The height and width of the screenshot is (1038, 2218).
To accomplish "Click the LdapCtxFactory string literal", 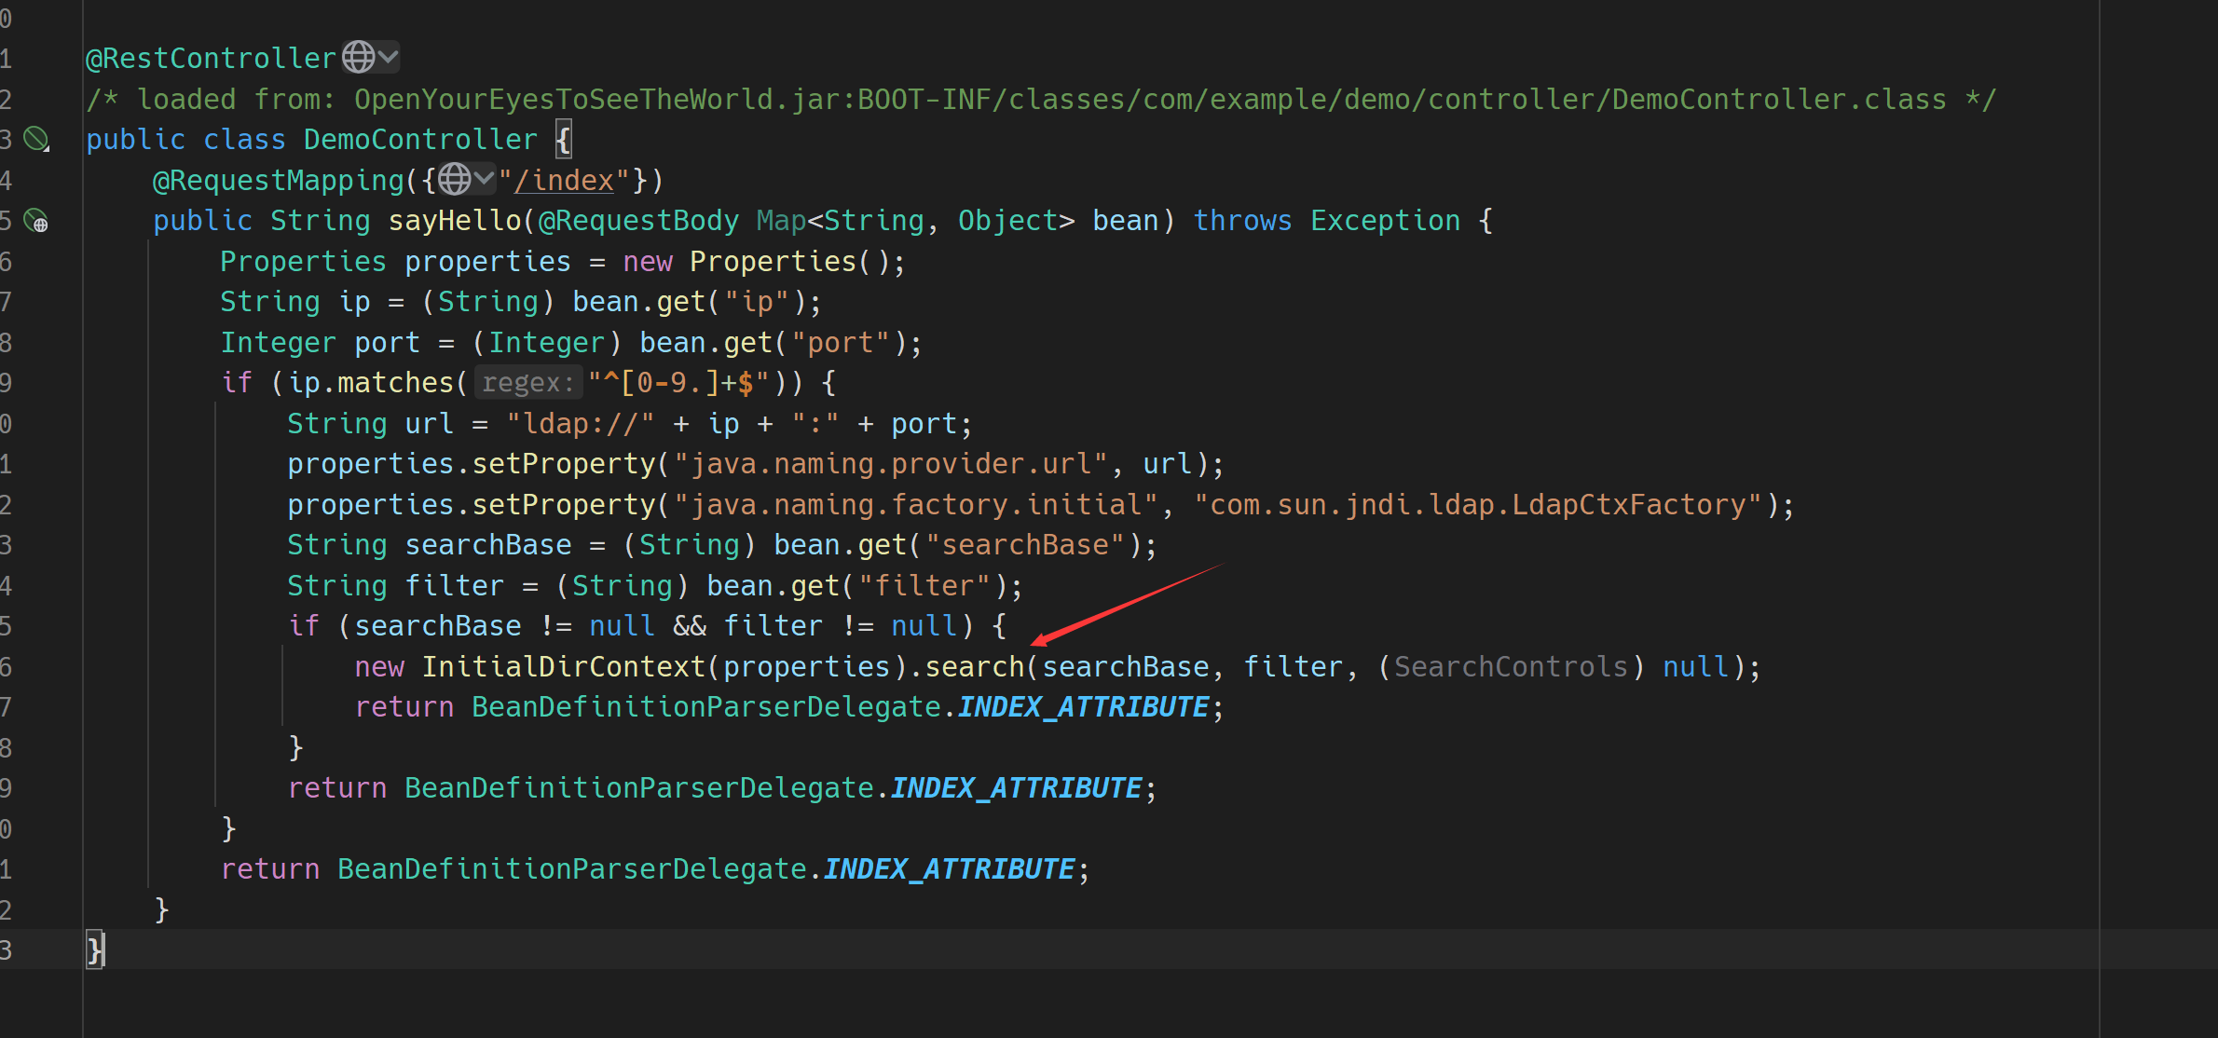I will [1479, 505].
